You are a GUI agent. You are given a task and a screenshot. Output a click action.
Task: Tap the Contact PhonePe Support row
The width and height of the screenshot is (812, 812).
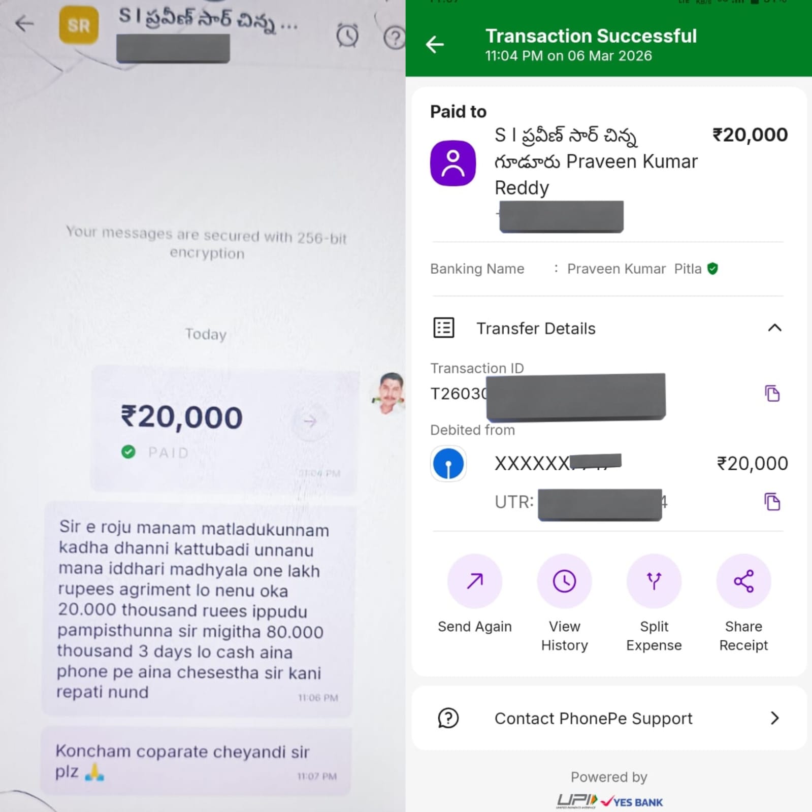tap(609, 718)
